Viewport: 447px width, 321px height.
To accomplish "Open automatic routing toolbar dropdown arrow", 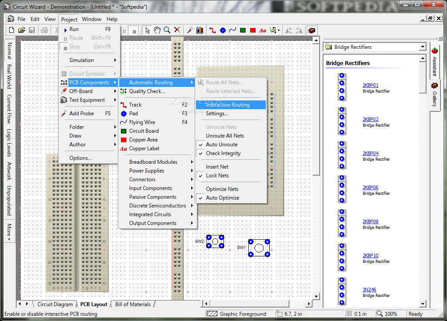I will (x=279, y=30).
